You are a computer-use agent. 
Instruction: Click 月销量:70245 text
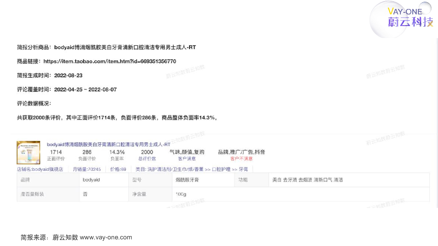pyautogui.click(x=86, y=169)
